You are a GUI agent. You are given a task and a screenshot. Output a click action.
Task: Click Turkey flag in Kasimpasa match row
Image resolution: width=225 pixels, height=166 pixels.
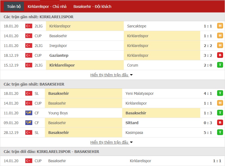click(29, 133)
